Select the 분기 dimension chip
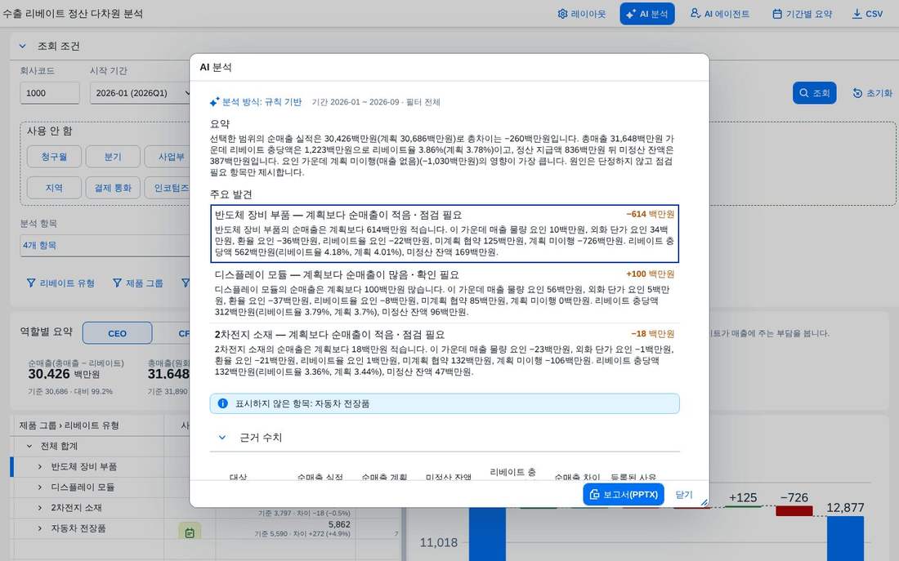The height and width of the screenshot is (561, 899). [113, 157]
